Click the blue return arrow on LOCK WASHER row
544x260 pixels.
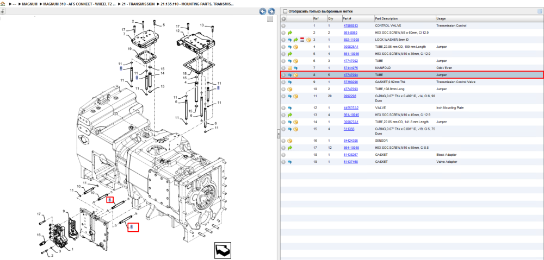(x=290, y=40)
